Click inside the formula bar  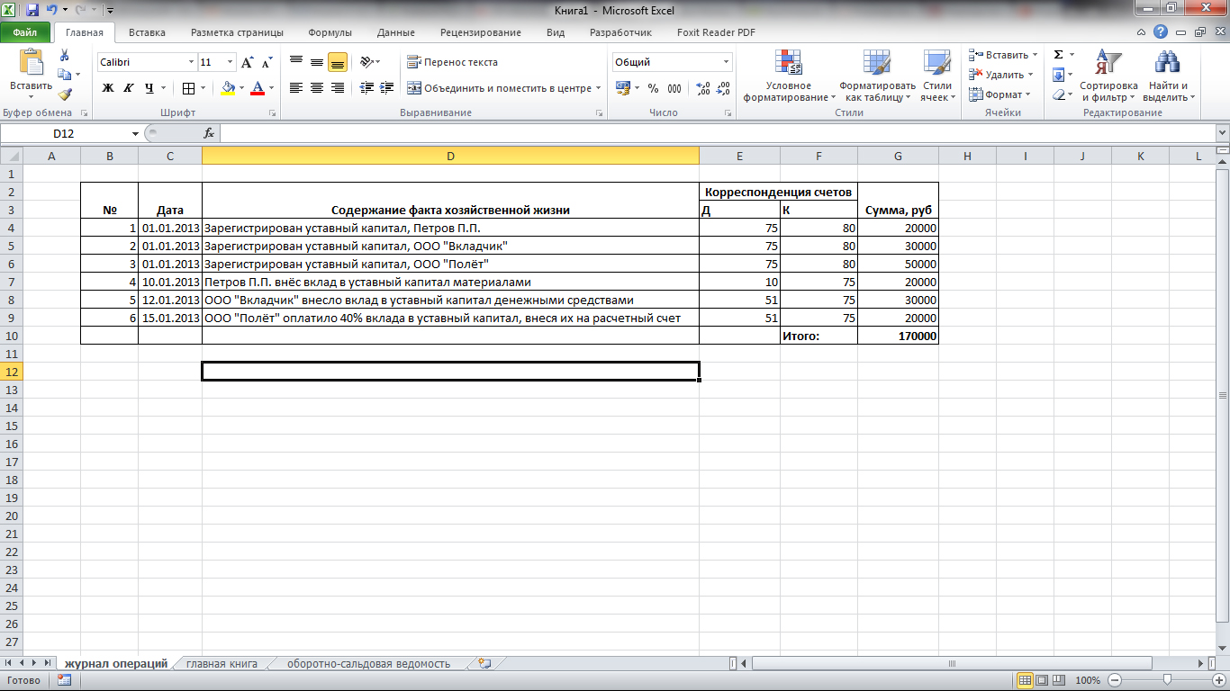coord(716,133)
